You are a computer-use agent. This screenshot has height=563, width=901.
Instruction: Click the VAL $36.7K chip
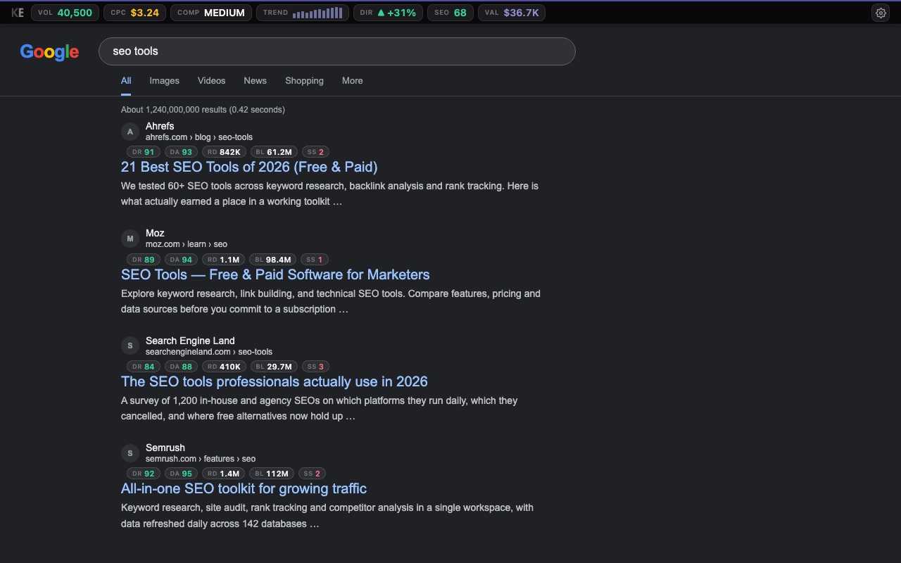[x=512, y=13]
